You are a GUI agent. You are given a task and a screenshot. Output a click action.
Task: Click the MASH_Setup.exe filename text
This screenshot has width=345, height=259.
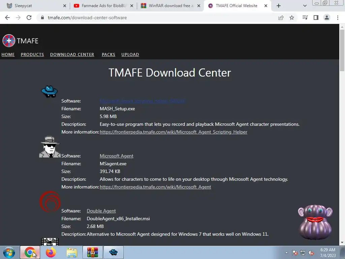pos(117,109)
